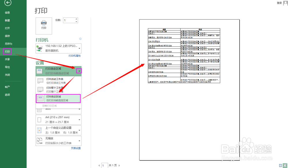Decrease copies with the down spinner arrow
The height and width of the screenshot is (168, 288).
[x=76, y=22]
